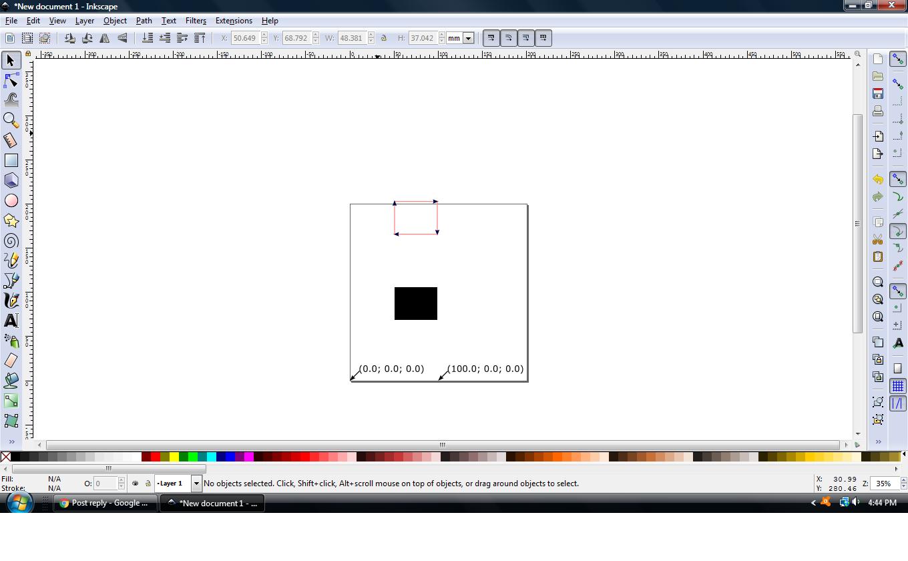Click zoom percentage stepper arrows
Image resolution: width=908 pixels, height=561 pixels.
(904, 484)
